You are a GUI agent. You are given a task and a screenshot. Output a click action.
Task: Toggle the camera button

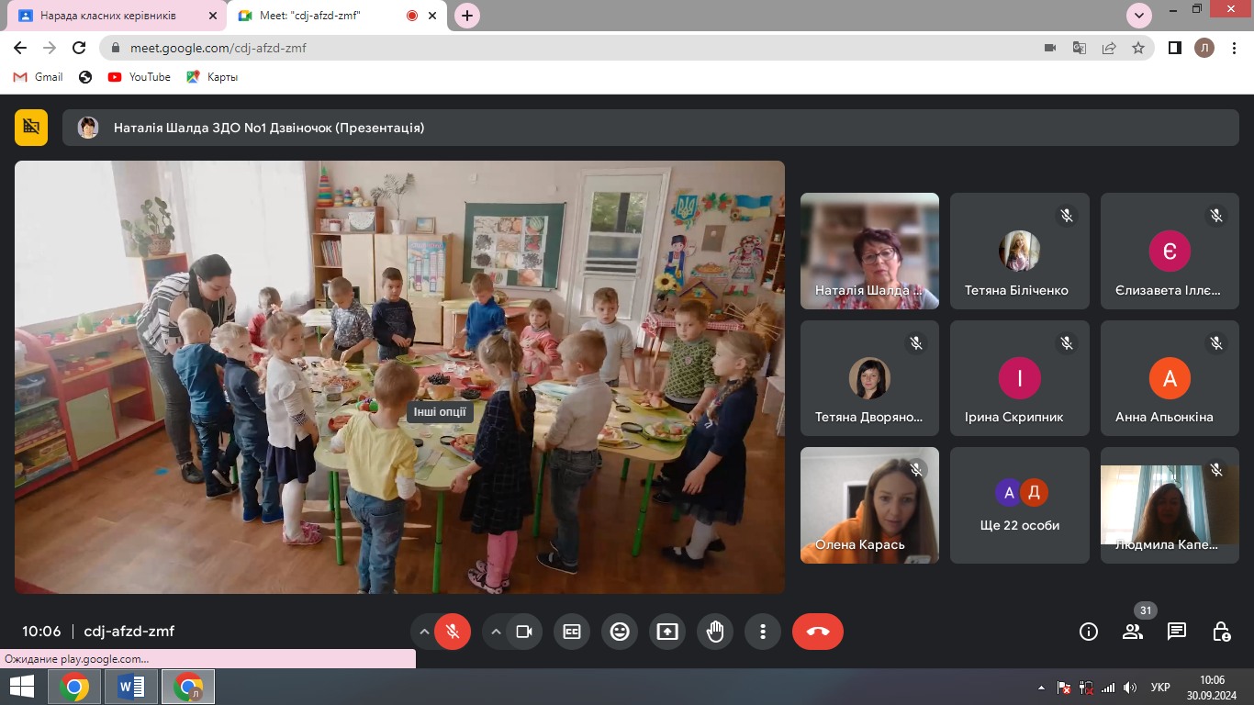(x=524, y=632)
